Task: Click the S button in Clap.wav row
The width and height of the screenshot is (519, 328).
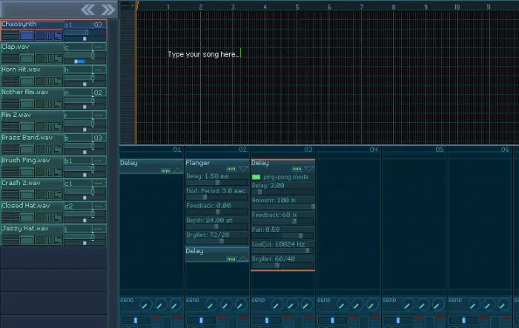Action: pos(58,58)
